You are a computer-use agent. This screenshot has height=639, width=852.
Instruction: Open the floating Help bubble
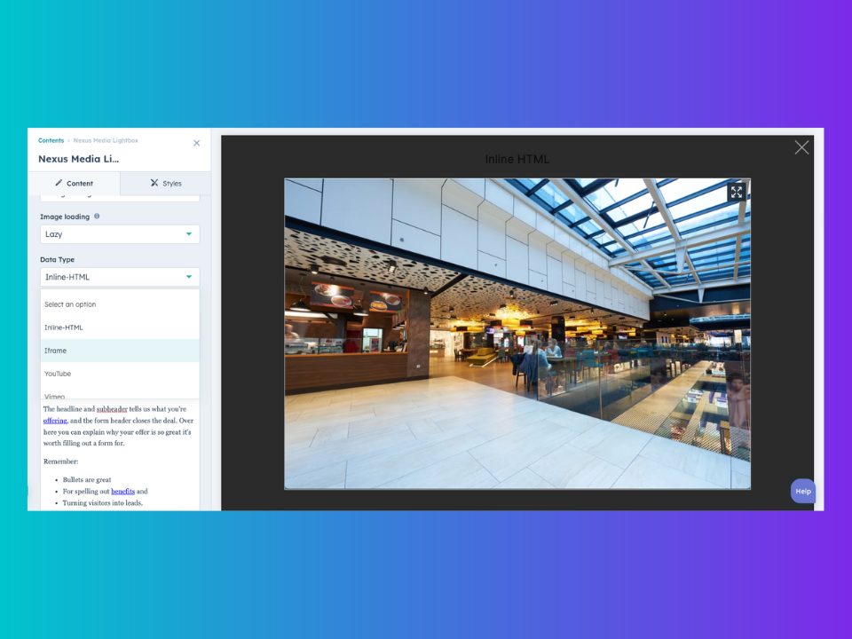pos(802,491)
